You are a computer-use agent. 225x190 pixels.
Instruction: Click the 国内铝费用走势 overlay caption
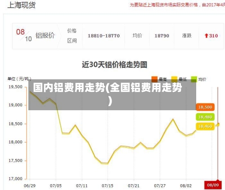(108, 94)
